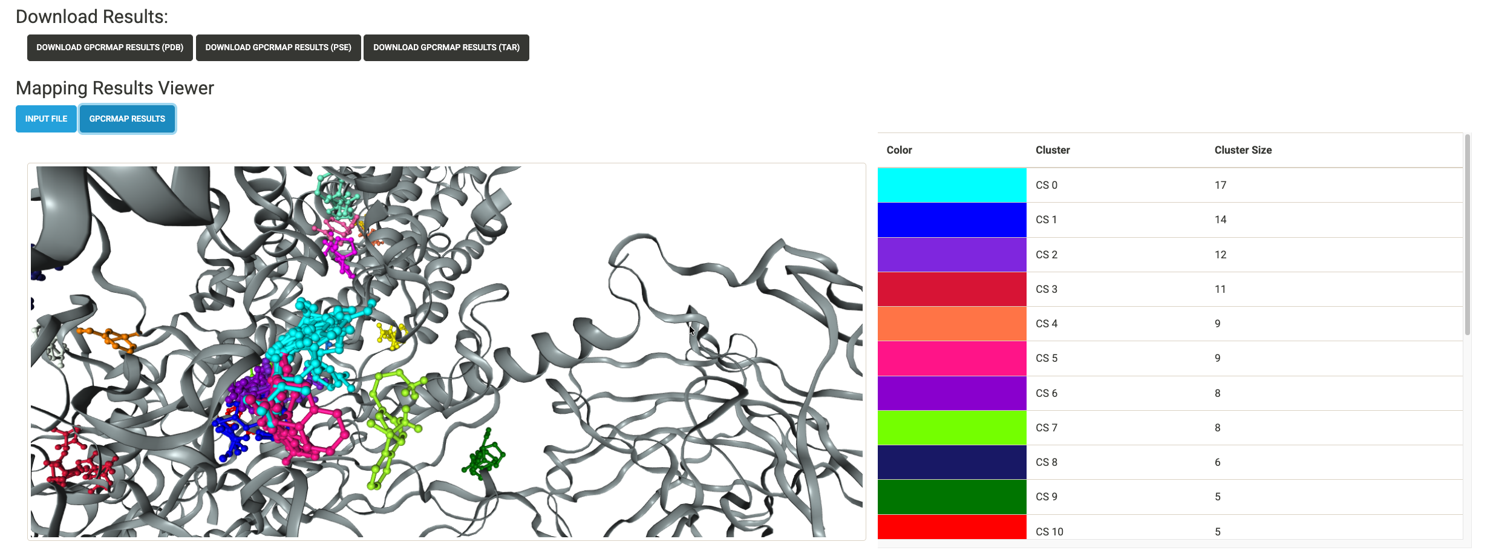This screenshot has width=1493, height=556.
Task: Select the CS 3 cluster label
Action: pos(1047,289)
